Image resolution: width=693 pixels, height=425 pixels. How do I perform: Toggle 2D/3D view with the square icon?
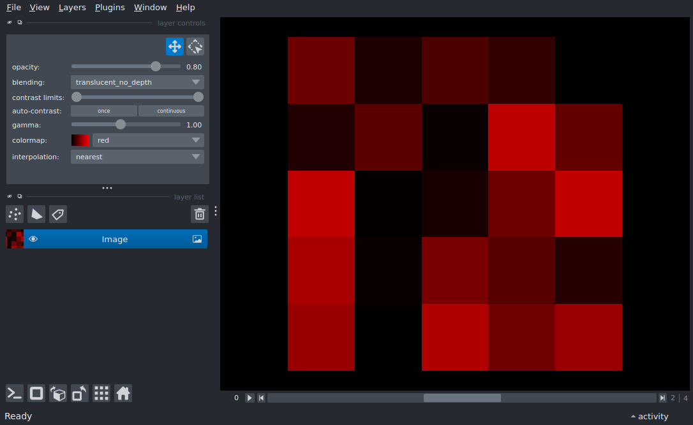[x=36, y=393]
